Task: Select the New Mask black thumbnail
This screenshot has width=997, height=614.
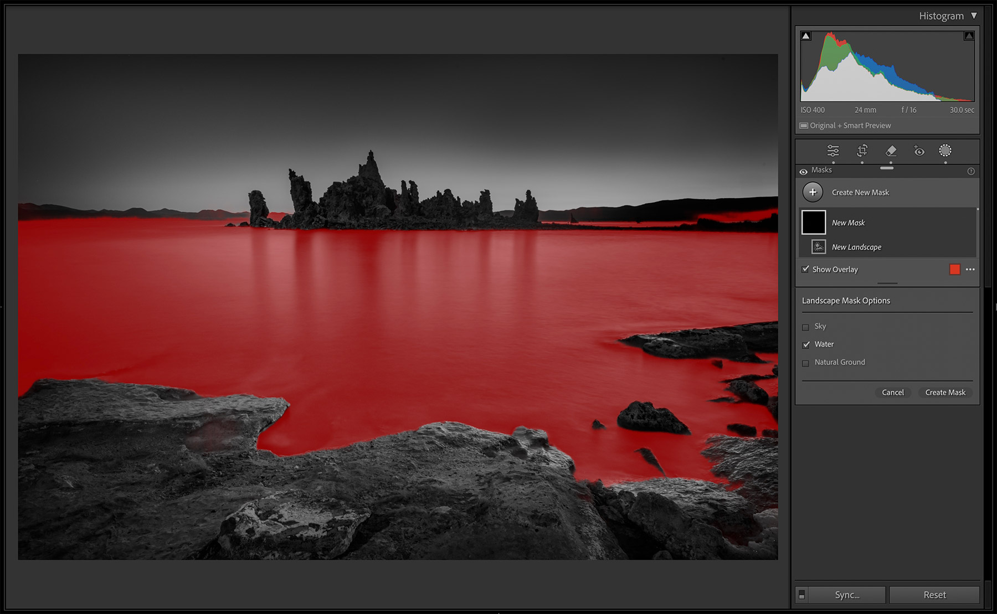Action: tap(814, 222)
